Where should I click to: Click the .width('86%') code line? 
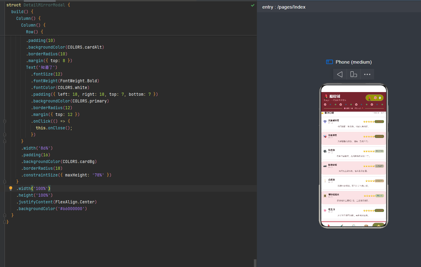click(37, 148)
